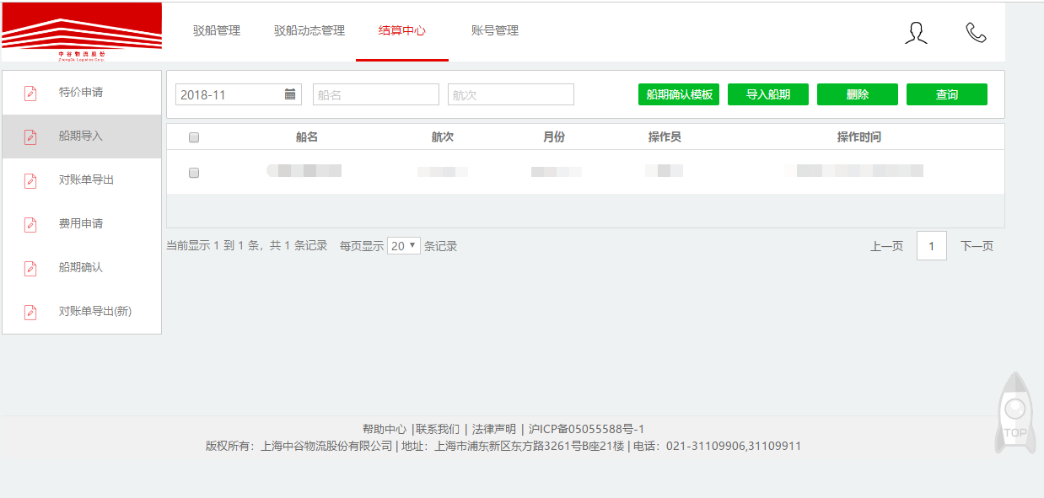Image resolution: width=1044 pixels, height=498 pixels.
Task: Open 联系我们 footer link
Action: click(438, 429)
